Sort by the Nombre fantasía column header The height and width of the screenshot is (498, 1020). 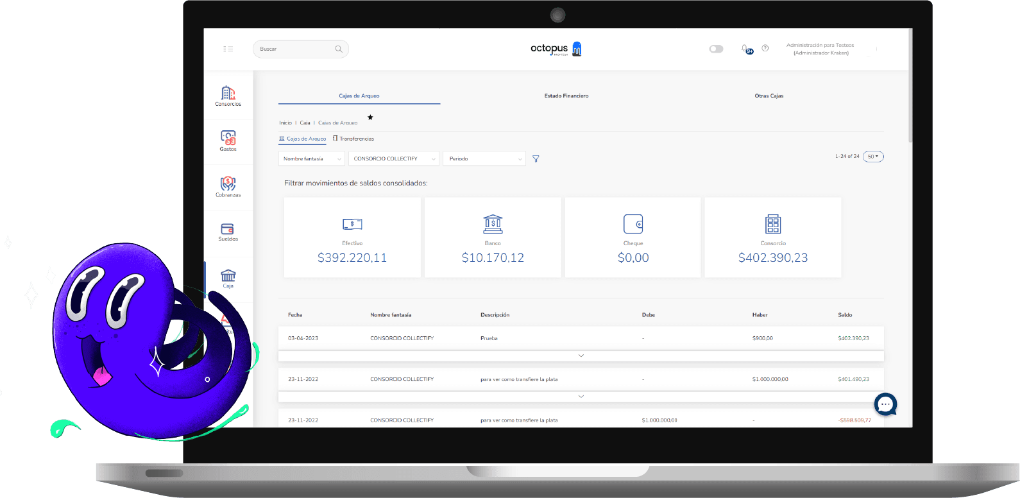click(391, 315)
